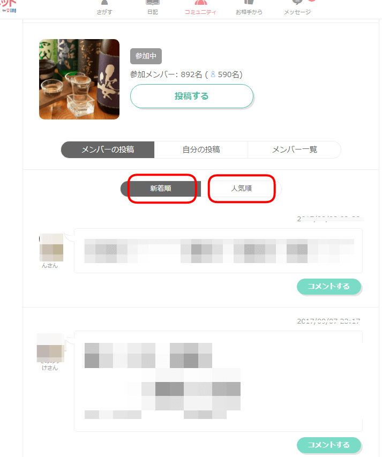Screen dimensions: 382x457
Task: Open the second poster's avatar (けさん)
Action: (x=50, y=348)
